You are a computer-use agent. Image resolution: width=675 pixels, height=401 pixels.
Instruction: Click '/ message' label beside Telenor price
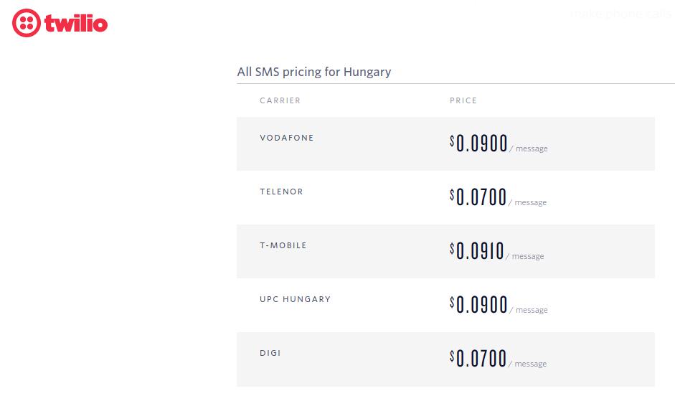pos(527,202)
